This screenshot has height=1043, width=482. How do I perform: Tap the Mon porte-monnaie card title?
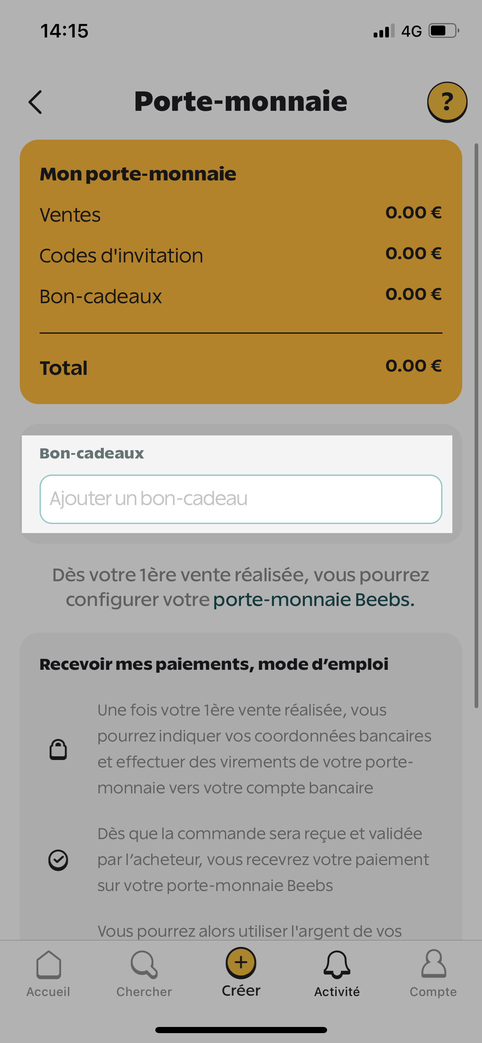[x=138, y=174]
